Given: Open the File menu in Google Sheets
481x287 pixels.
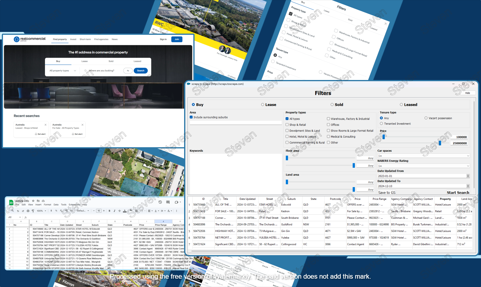Looking at the screenshot, I should [x=17, y=205].
